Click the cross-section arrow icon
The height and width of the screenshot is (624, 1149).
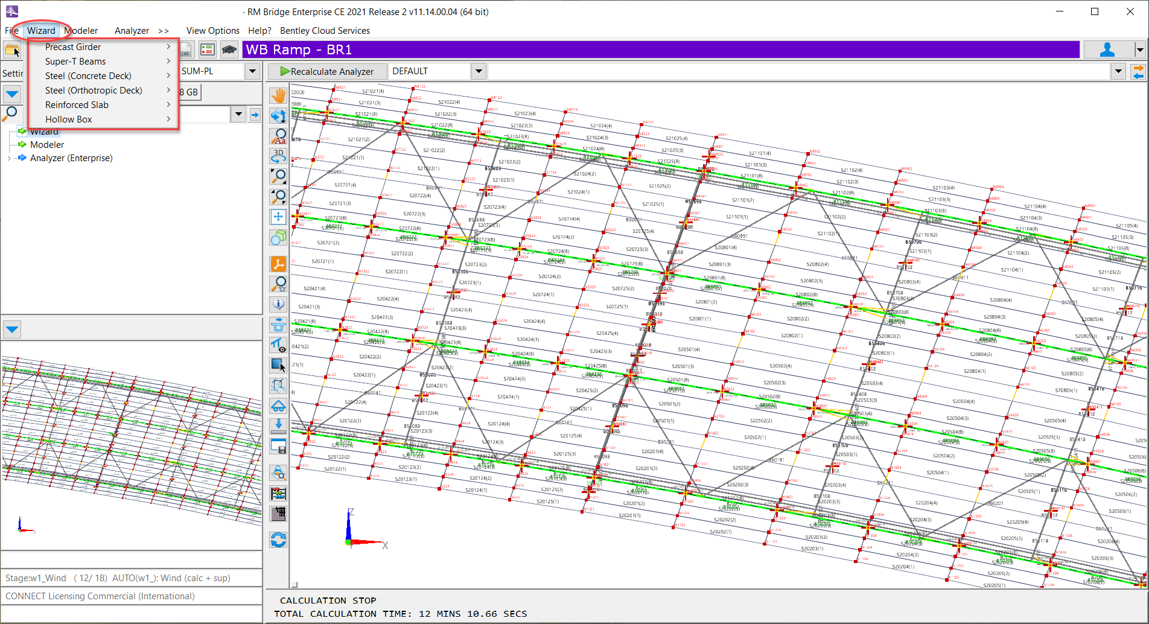click(278, 325)
